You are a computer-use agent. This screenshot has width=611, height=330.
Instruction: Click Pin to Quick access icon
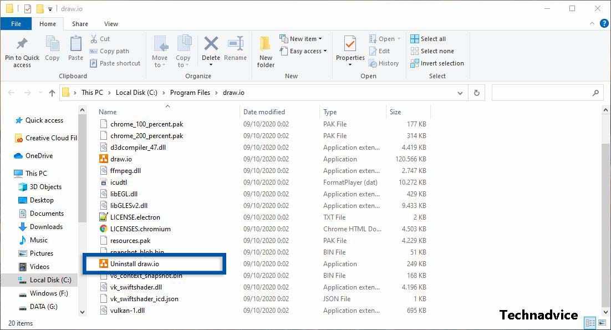tap(22, 44)
